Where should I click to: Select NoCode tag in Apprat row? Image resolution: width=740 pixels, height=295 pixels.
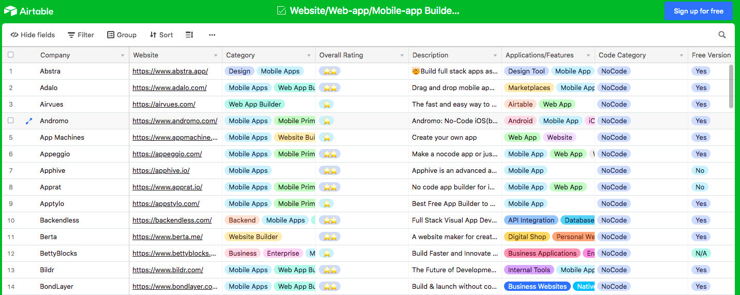click(x=614, y=187)
